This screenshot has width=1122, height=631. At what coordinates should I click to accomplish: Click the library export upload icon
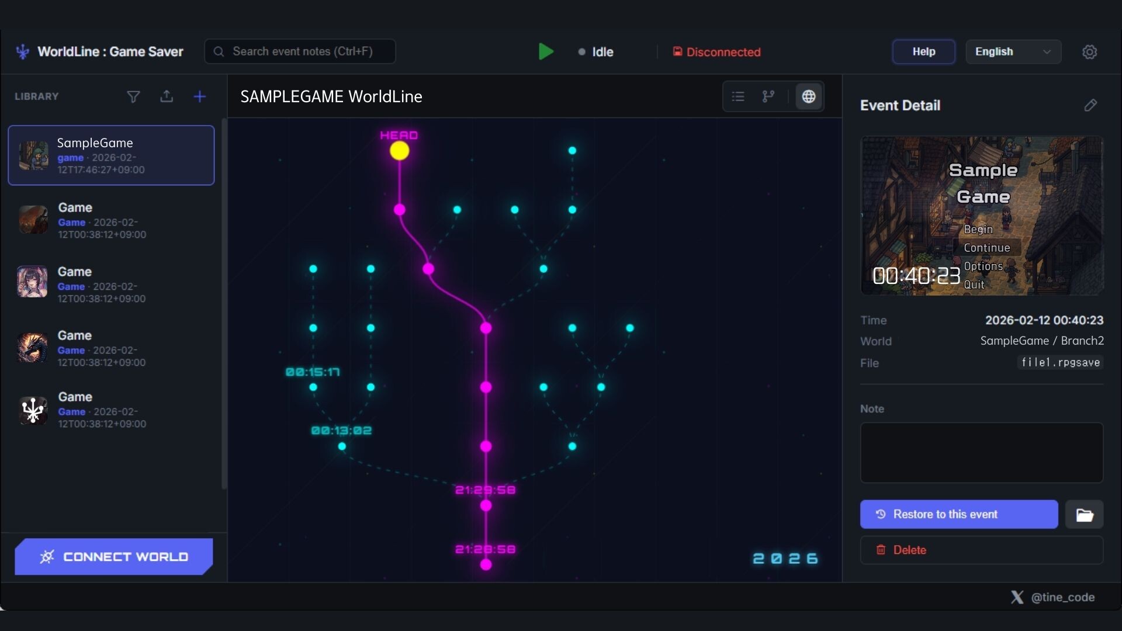click(167, 96)
